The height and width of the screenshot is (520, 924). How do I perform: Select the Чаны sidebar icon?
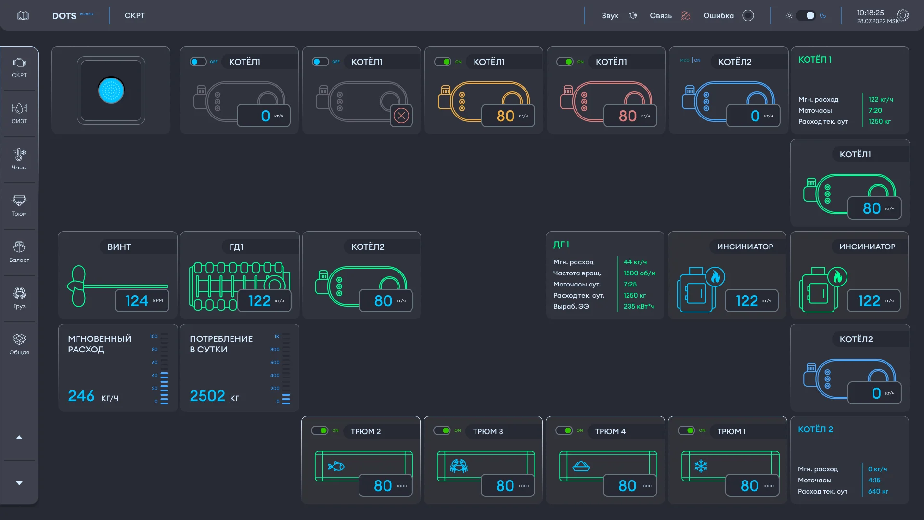pyautogui.click(x=19, y=160)
